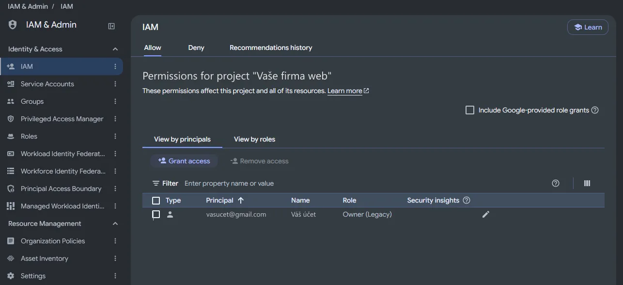Image resolution: width=623 pixels, height=285 pixels.
Task: Open the three-dot menu for Privileged Access Manager
Action: (115, 119)
